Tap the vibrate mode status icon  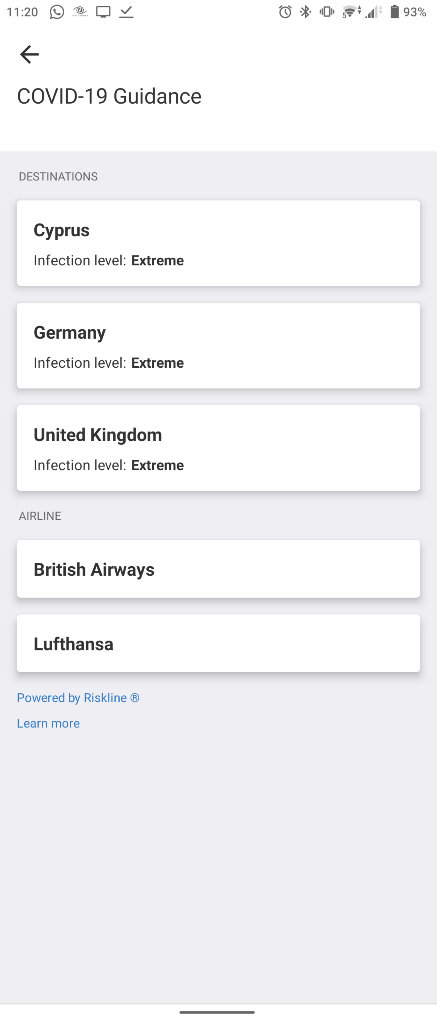[327, 12]
